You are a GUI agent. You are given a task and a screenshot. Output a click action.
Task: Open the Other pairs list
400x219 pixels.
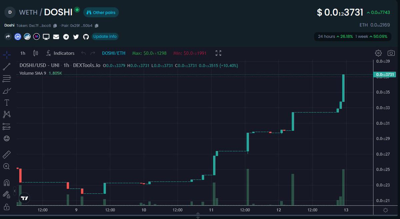(101, 12)
